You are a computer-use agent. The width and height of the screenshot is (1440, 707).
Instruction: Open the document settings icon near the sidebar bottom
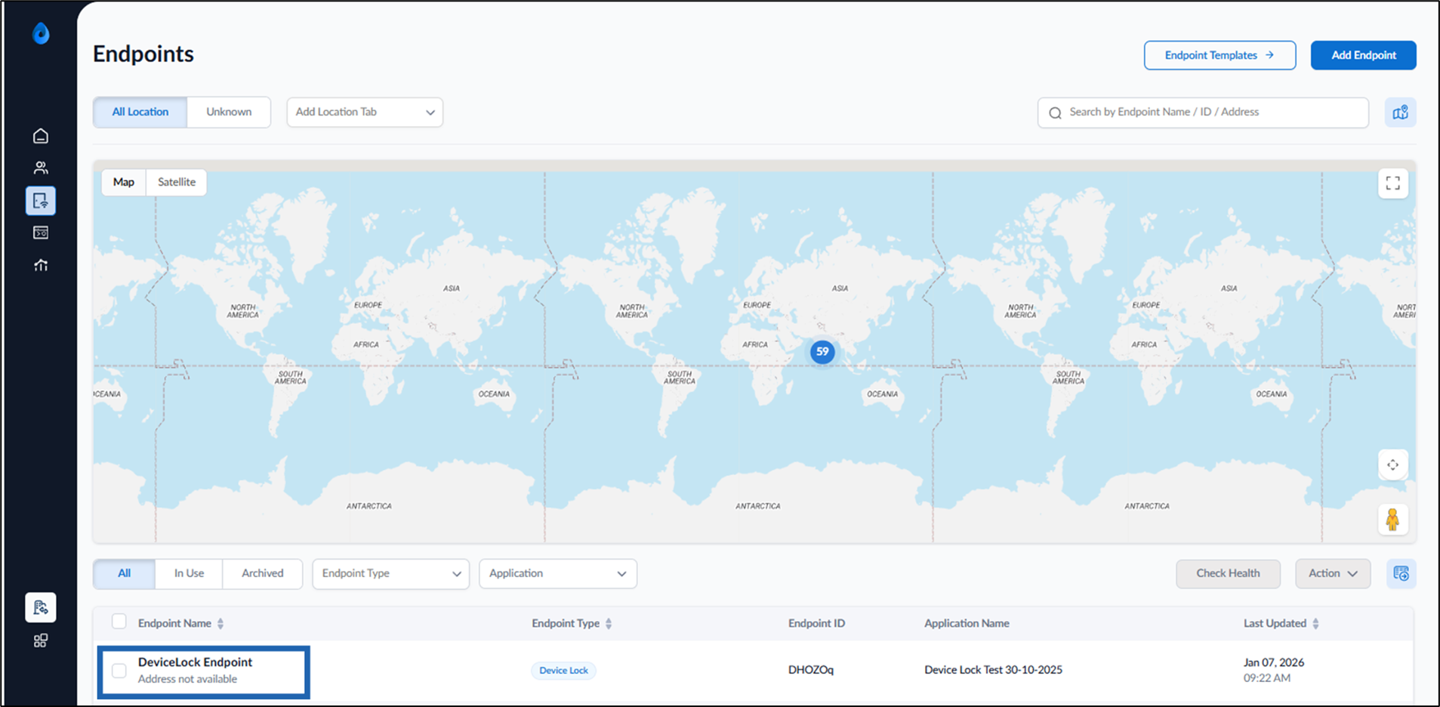click(41, 607)
